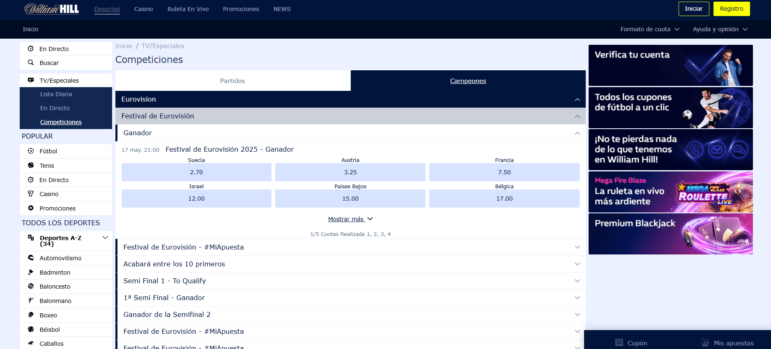Click the Baloncesto ball icon
The width and height of the screenshot is (771, 349).
[x=31, y=286]
